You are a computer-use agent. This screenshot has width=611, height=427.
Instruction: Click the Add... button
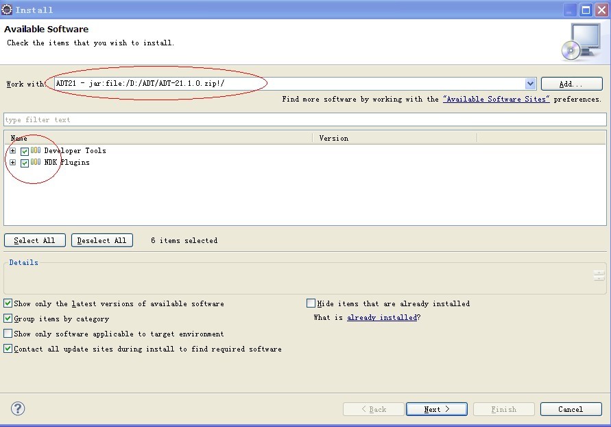[x=572, y=84]
